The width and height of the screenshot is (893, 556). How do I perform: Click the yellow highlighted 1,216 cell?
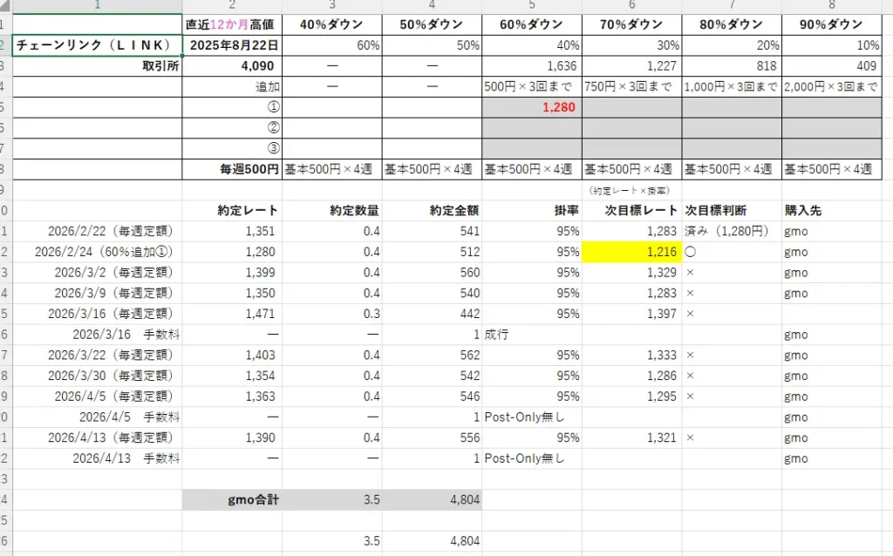tap(631, 251)
